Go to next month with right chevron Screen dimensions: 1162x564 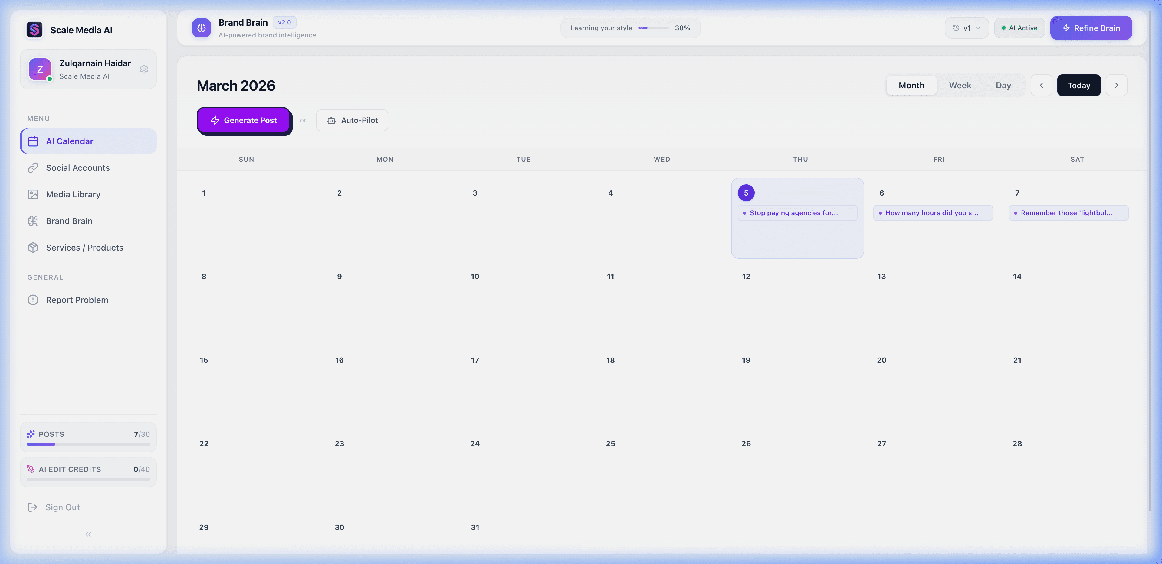coord(1116,85)
